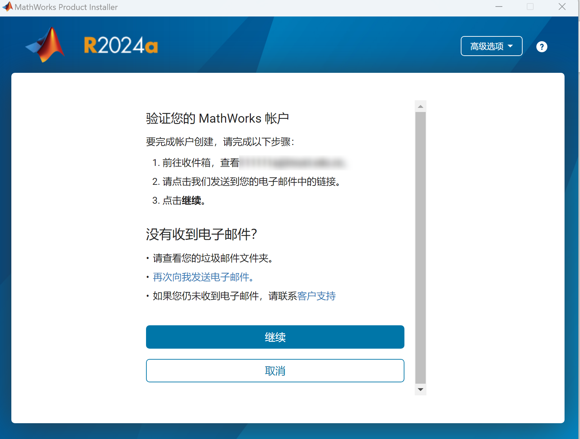The height and width of the screenshot is (439, 580).
Task: Click the scrollbar up arrow icon
Action: coord(420,106)
